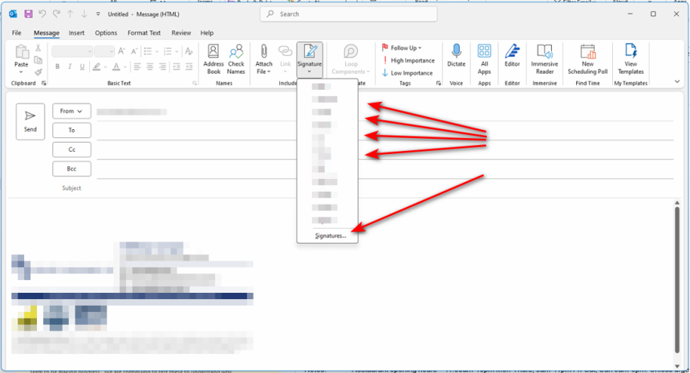Open View Templates
This screenshot has width=690, height=373.
(631, 58)
